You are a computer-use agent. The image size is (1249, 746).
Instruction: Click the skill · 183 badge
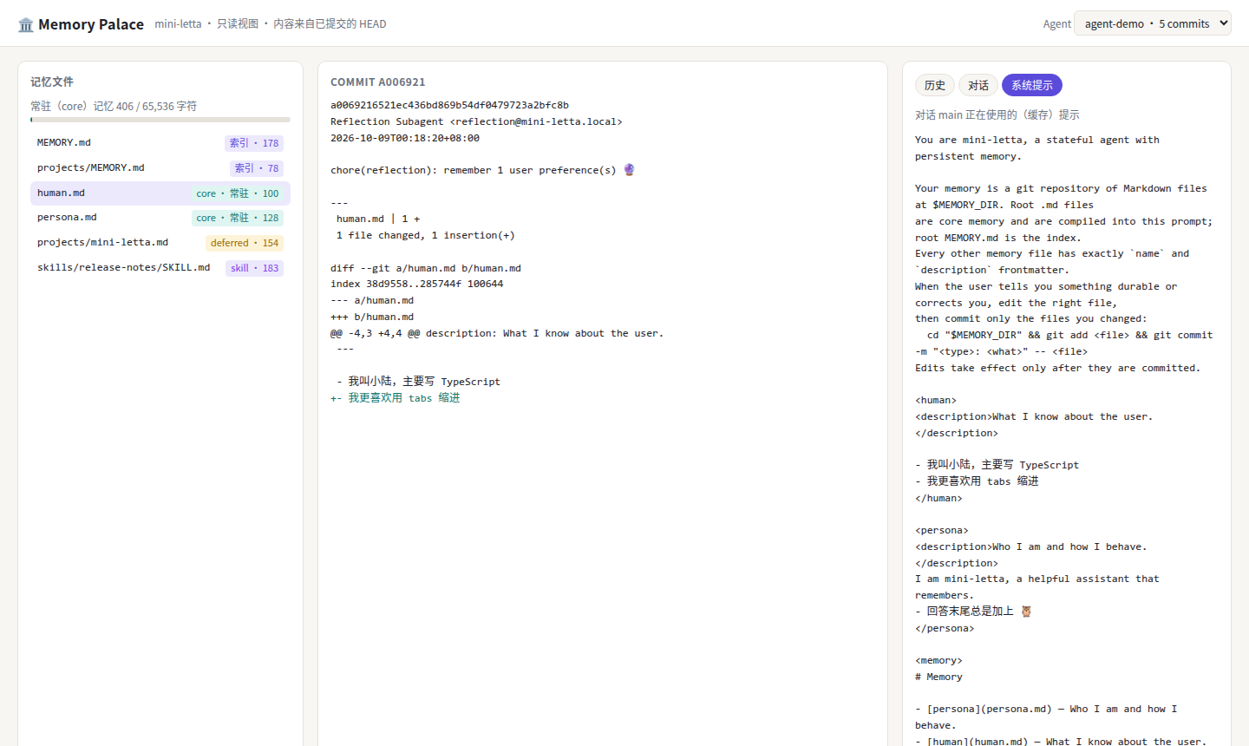click(x=255, y=268)
